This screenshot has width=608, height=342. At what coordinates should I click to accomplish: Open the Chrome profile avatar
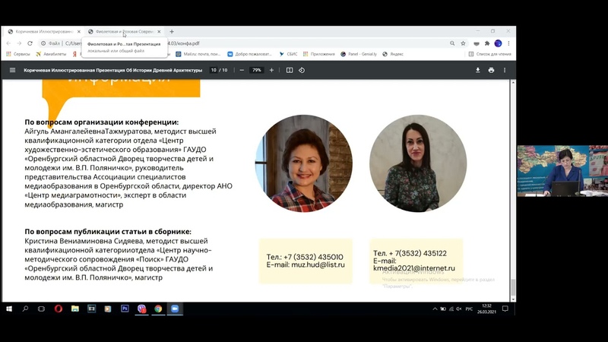coord(498,43)
